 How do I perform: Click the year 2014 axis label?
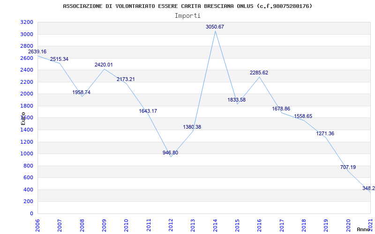[x=215, y=226]
